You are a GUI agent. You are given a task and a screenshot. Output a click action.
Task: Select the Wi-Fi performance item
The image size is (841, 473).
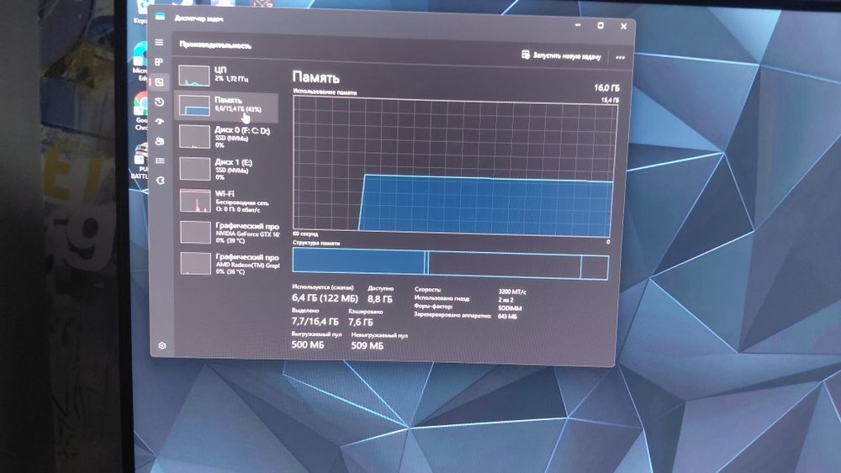[229, 201]
